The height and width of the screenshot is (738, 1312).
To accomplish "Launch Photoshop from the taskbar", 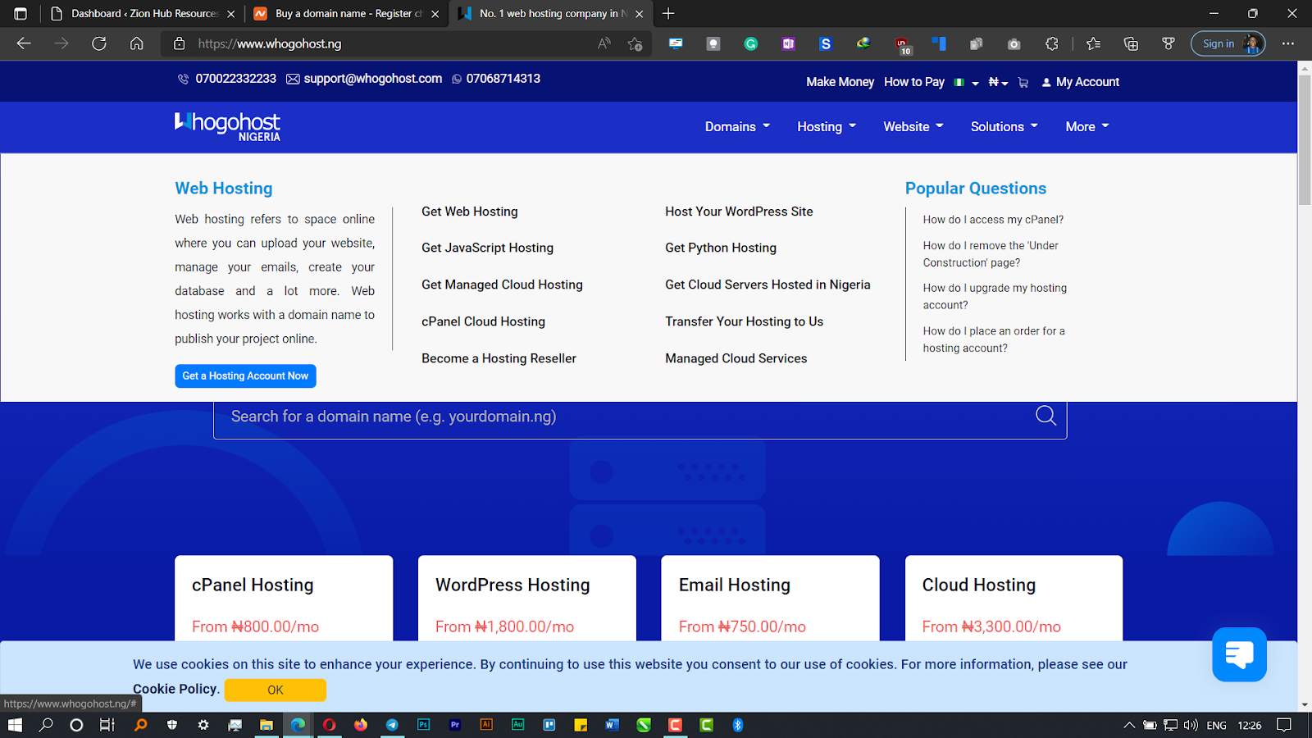I will (x=423, y=725).
